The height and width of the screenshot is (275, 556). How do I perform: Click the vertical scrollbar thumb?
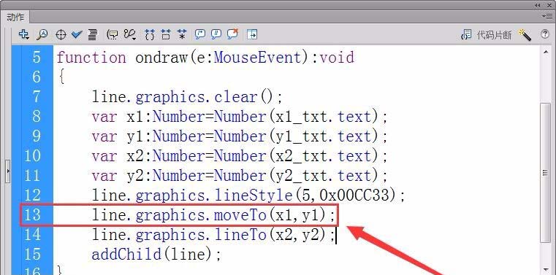click(x=545, y=172)
